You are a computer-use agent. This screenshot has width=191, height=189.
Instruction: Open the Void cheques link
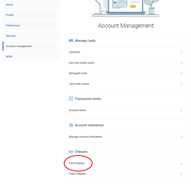pyautogui.click(x=77, y=163)
